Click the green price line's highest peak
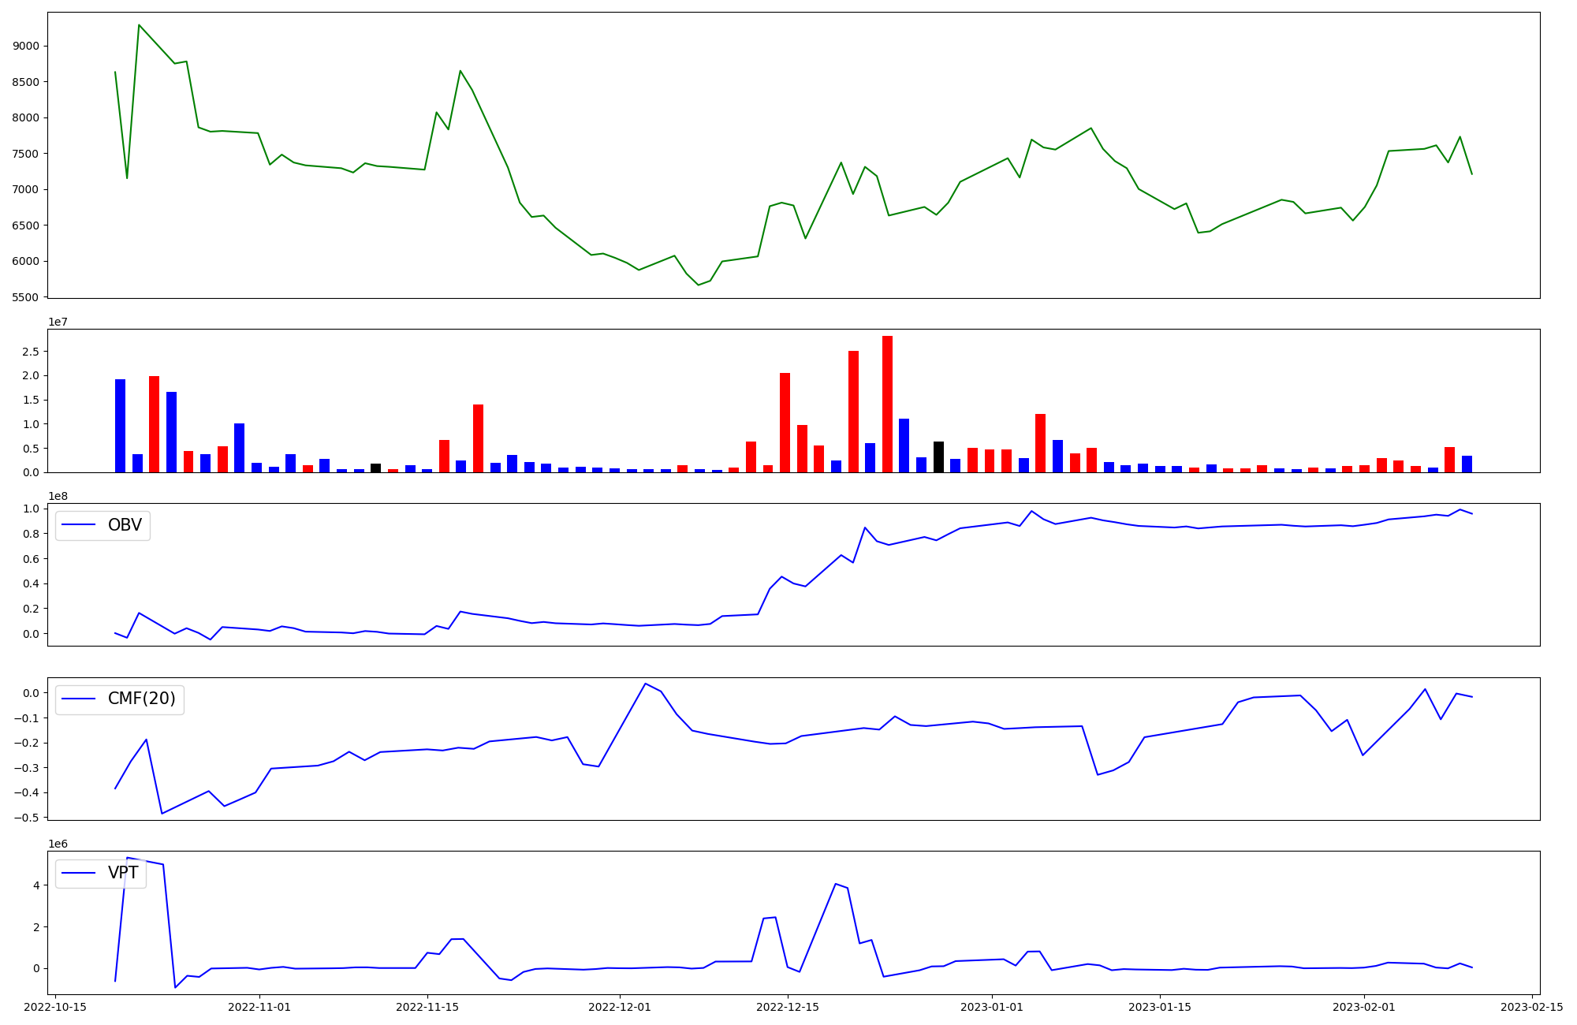1577x1025 pixels. coord(139,25)
